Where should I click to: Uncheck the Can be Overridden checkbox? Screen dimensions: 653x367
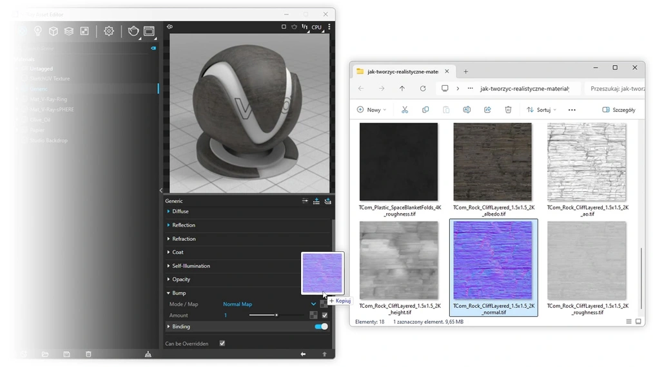pos(222,344)
